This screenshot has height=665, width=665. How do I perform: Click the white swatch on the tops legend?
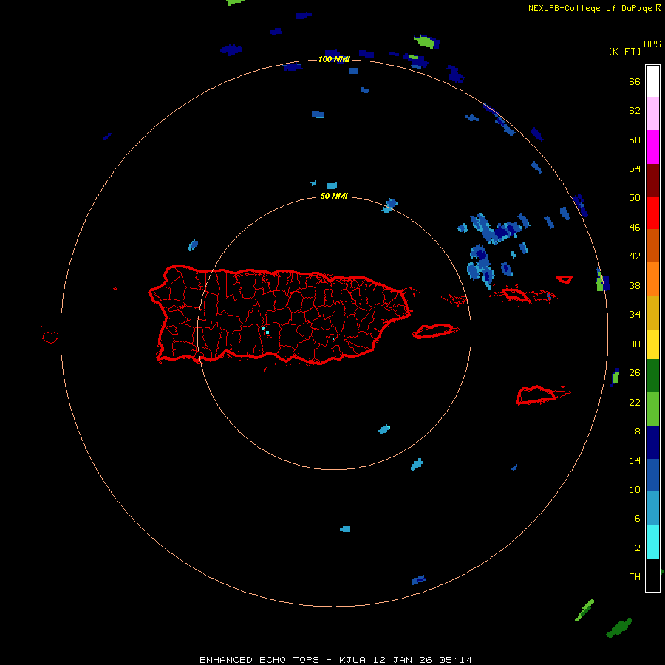coord(652,81)
